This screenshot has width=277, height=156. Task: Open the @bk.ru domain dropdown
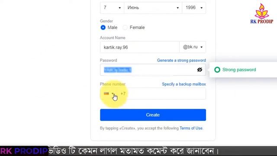point(193,47)
